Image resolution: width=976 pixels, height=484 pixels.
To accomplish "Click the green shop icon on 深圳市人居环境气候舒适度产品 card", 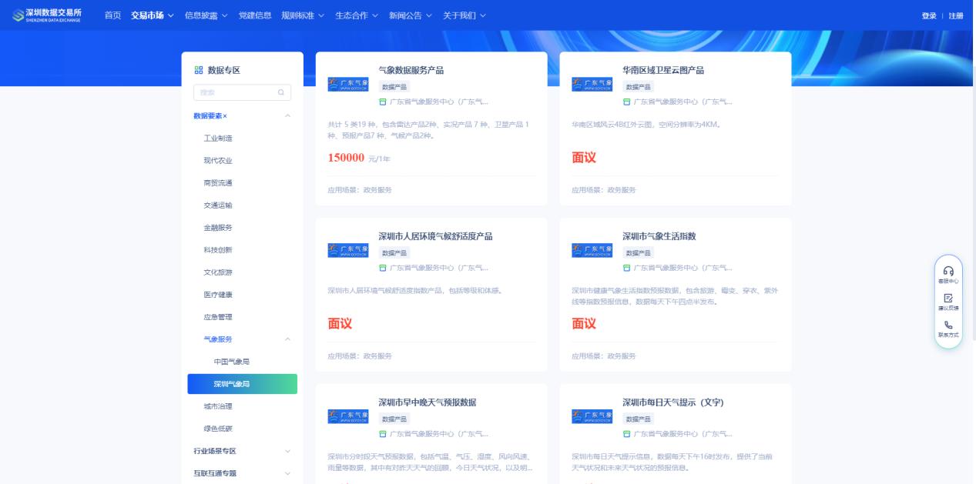I will click(x=383, y=268).
